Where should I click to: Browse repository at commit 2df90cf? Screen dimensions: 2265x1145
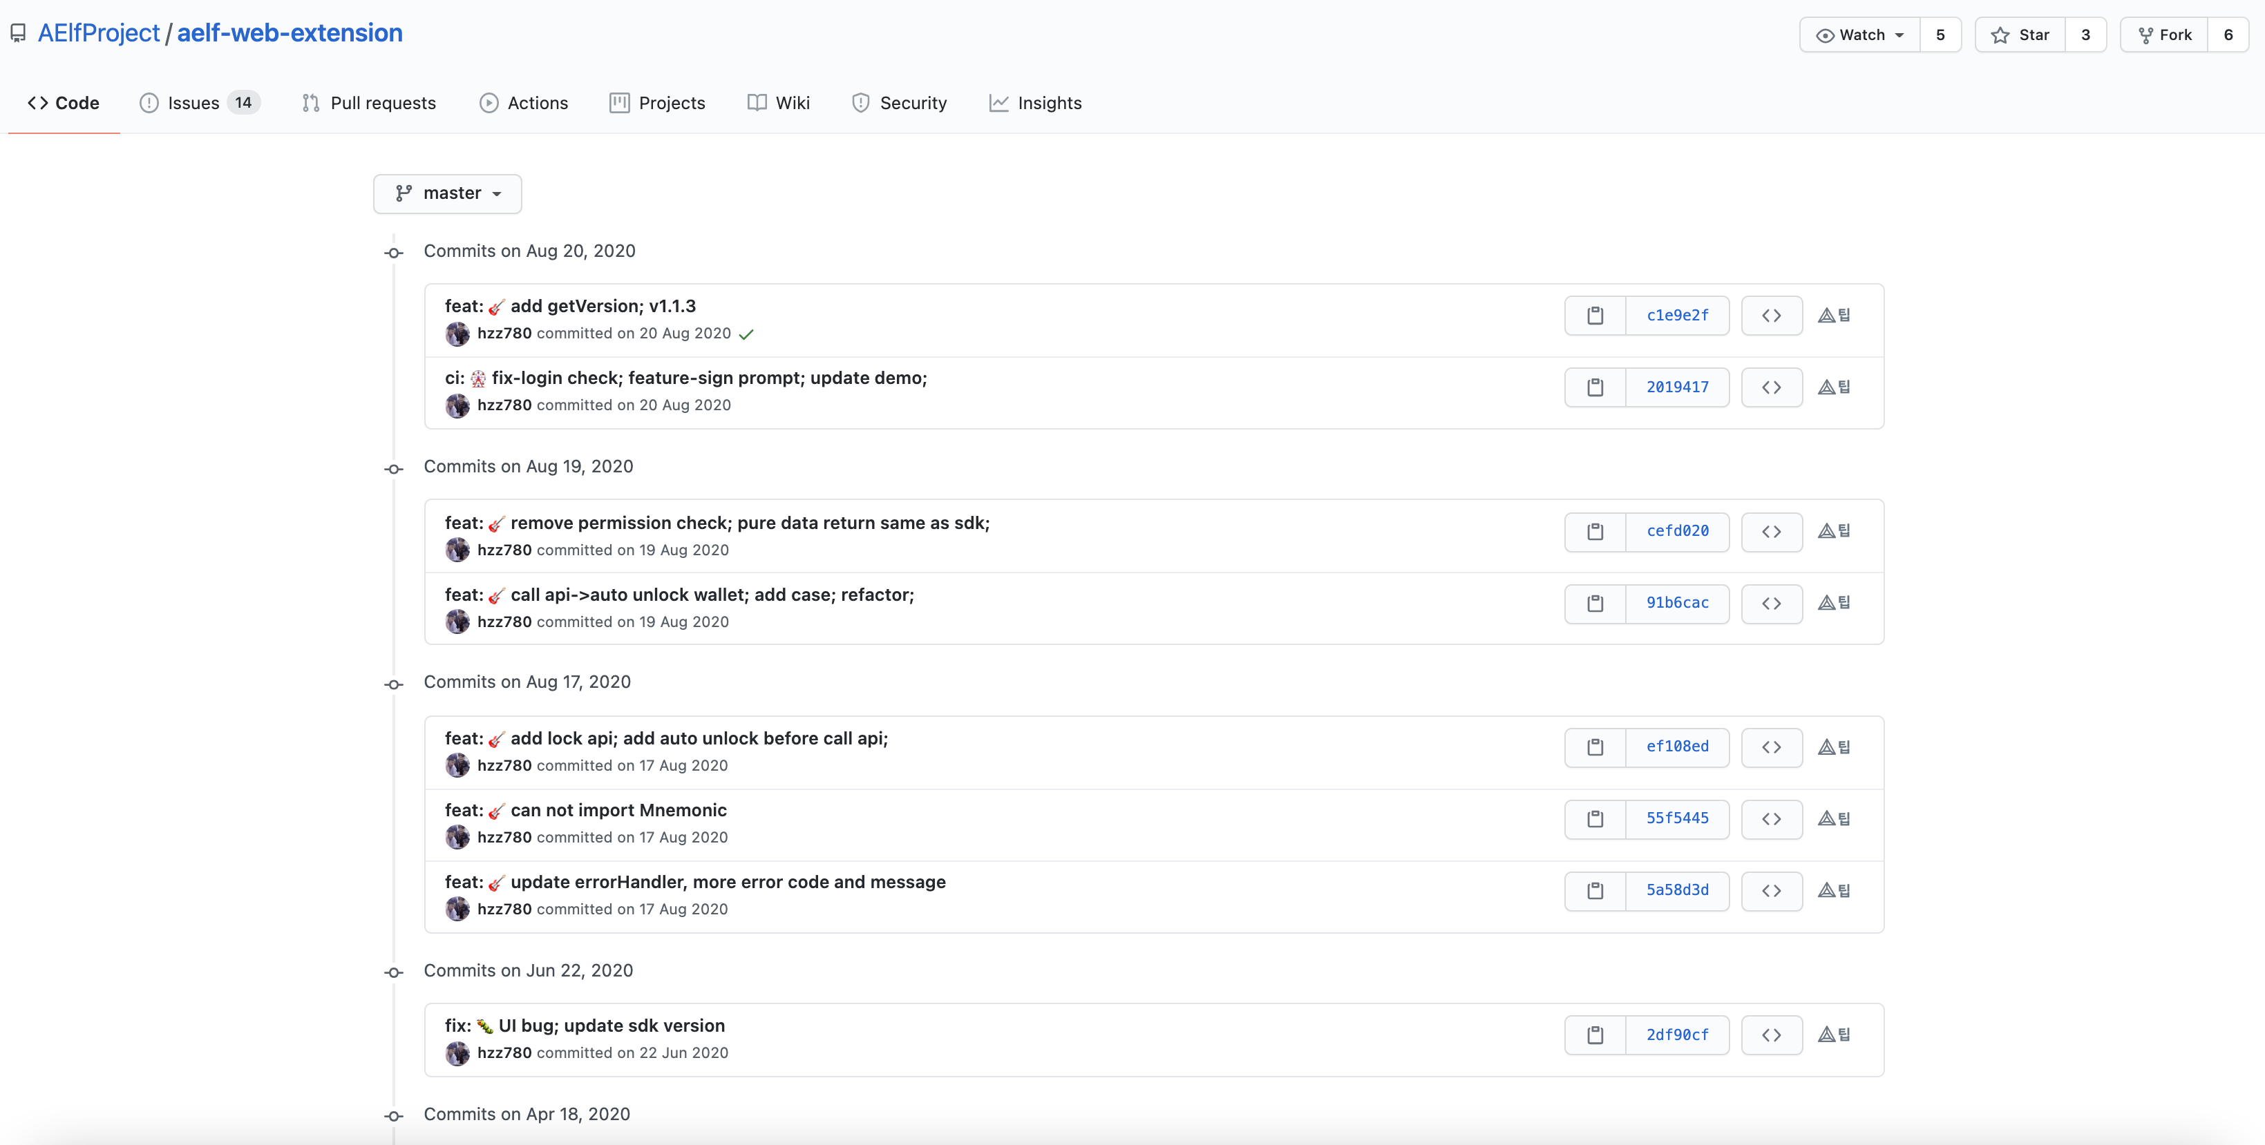pyautogui.click(x=1772, y=1035)
